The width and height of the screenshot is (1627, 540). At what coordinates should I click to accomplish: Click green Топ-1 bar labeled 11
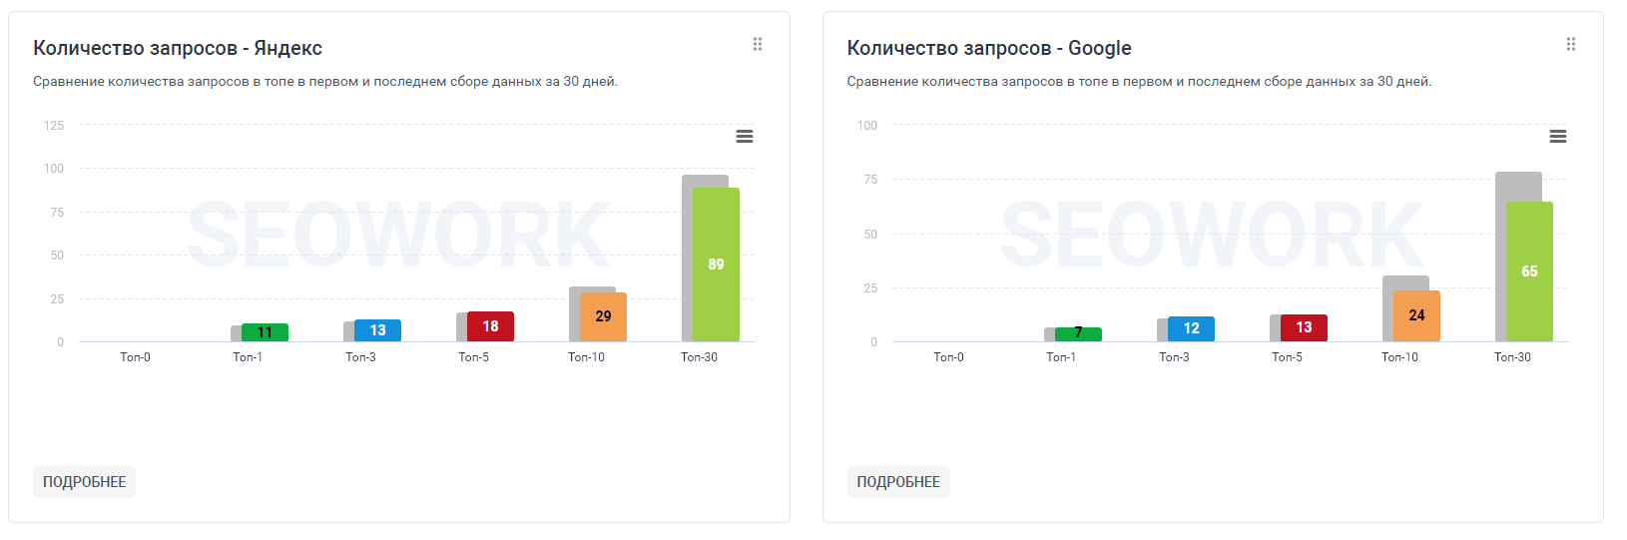coord(265,332)
